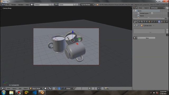
Task: Switch to the Object Data properties tab
Action: (157, 22)
